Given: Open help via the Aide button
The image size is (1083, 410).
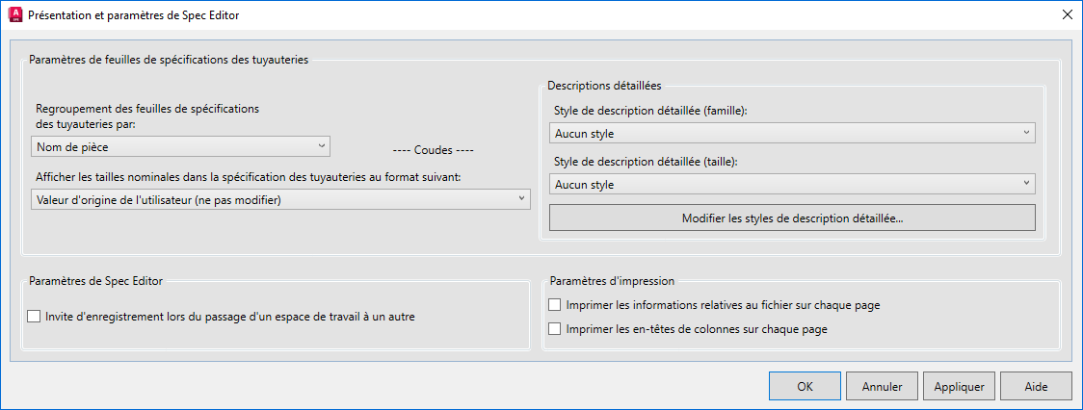Looking at the screenshot, I should (x=1036, y=387).
